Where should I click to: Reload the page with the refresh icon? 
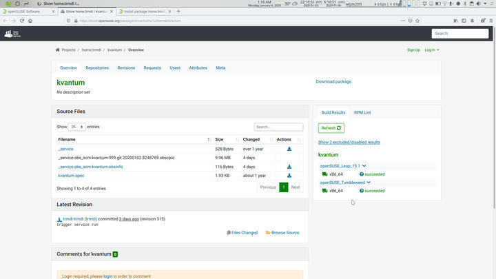click(22, 21)
